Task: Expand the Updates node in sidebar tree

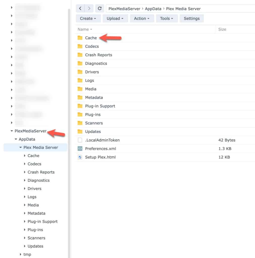Action: 24,246
